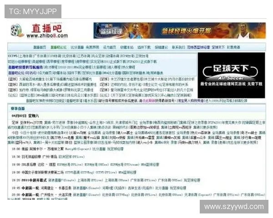Image resolution: width=273 pixels, height=218 pixels.
Task: Open the 电视转播表 link
Action: pos(155,73)
